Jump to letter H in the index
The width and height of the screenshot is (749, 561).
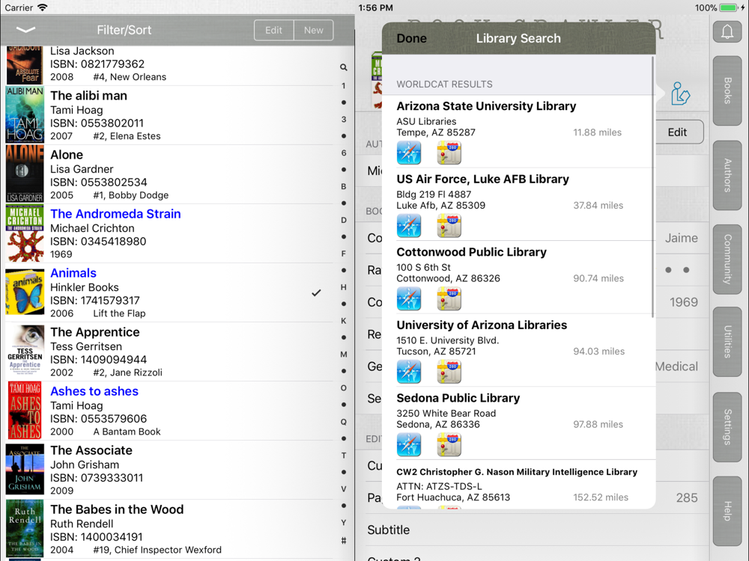click(344, 287)
